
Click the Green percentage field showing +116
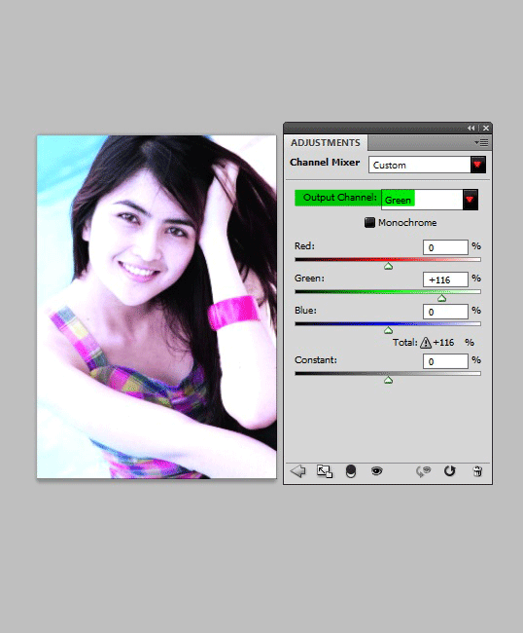[445, 279]
